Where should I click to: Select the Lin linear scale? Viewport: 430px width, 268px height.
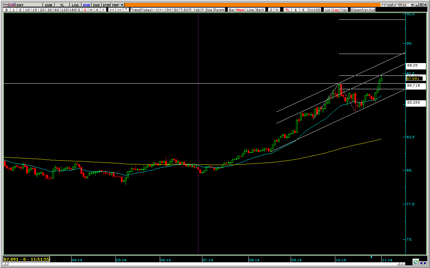click(x=328, y=10)
